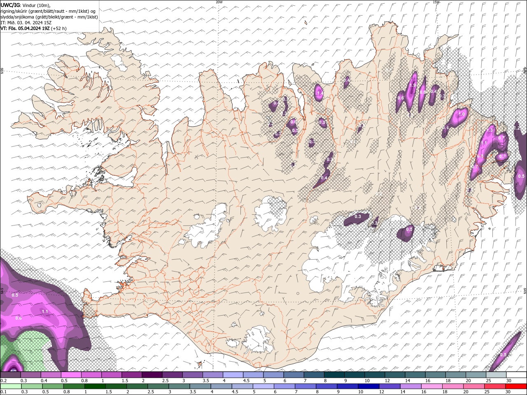Click the bottom-row legend swatch labeled 7

[x=305, y=386]
